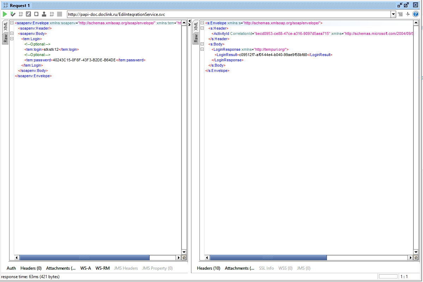Change editor tab orientation icon
423x282 pixels.
pyautogui.click(x=400, y=14)
